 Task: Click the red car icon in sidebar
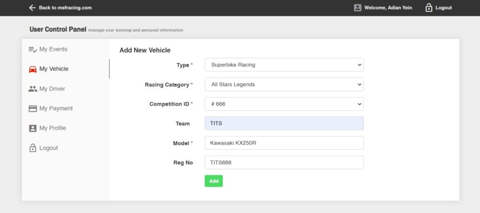pos(32,69)
